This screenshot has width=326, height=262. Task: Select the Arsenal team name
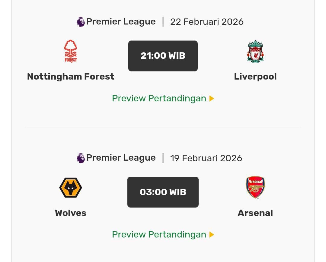pos(255,213)
